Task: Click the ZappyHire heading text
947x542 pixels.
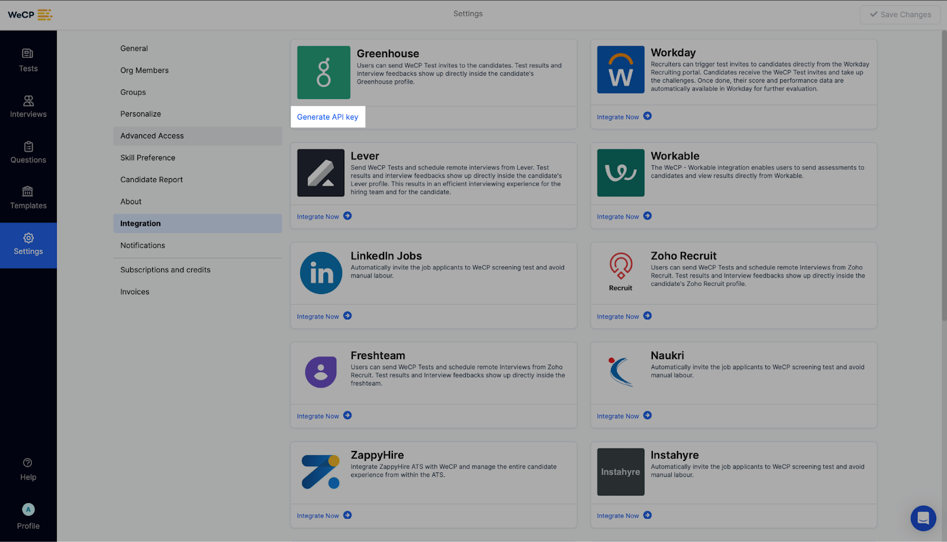Action: pos(377,455)
